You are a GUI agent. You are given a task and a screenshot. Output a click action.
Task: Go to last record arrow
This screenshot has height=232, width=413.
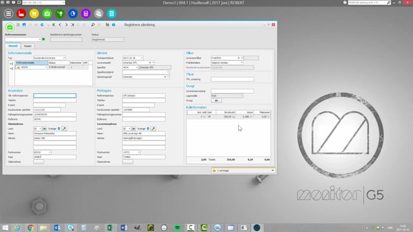(73, 24)
